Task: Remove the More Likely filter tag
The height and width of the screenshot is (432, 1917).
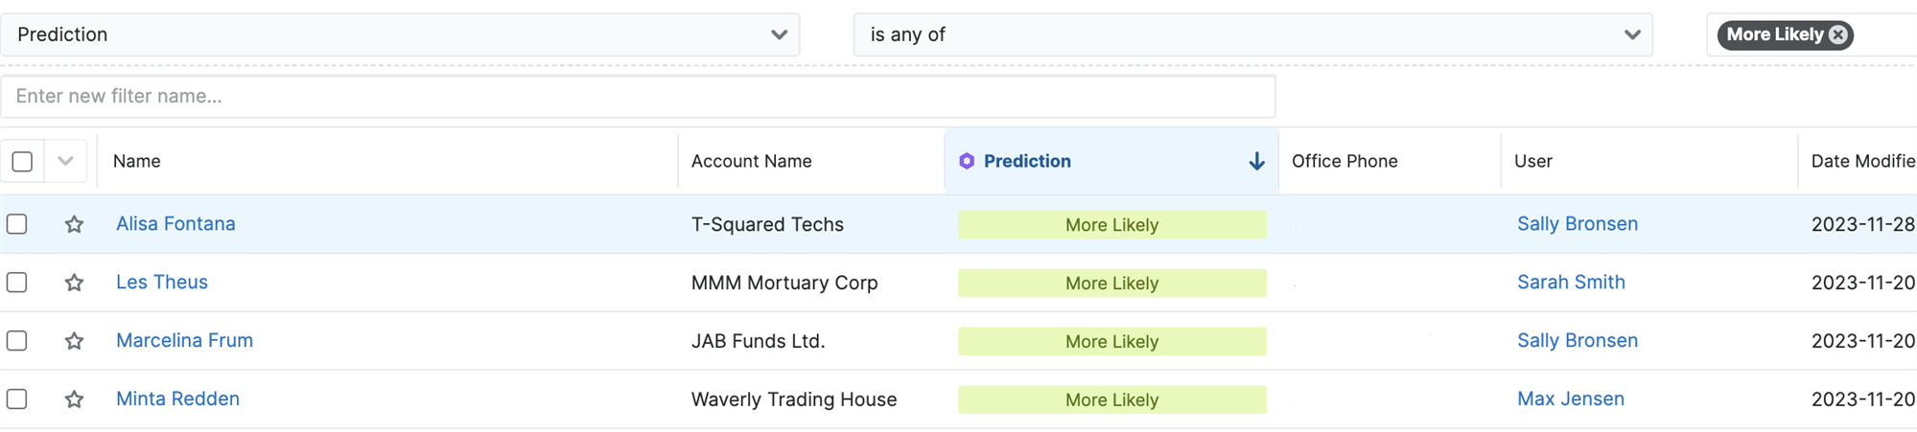Action: [x=1837, y=34]
